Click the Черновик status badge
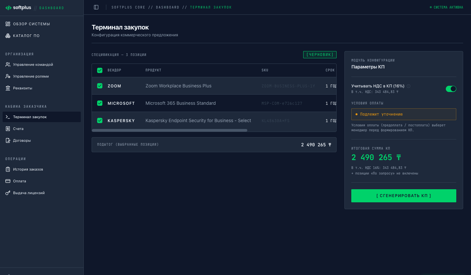Image resolution: width=471 pixels, height=275 pixels. (320, 55)
